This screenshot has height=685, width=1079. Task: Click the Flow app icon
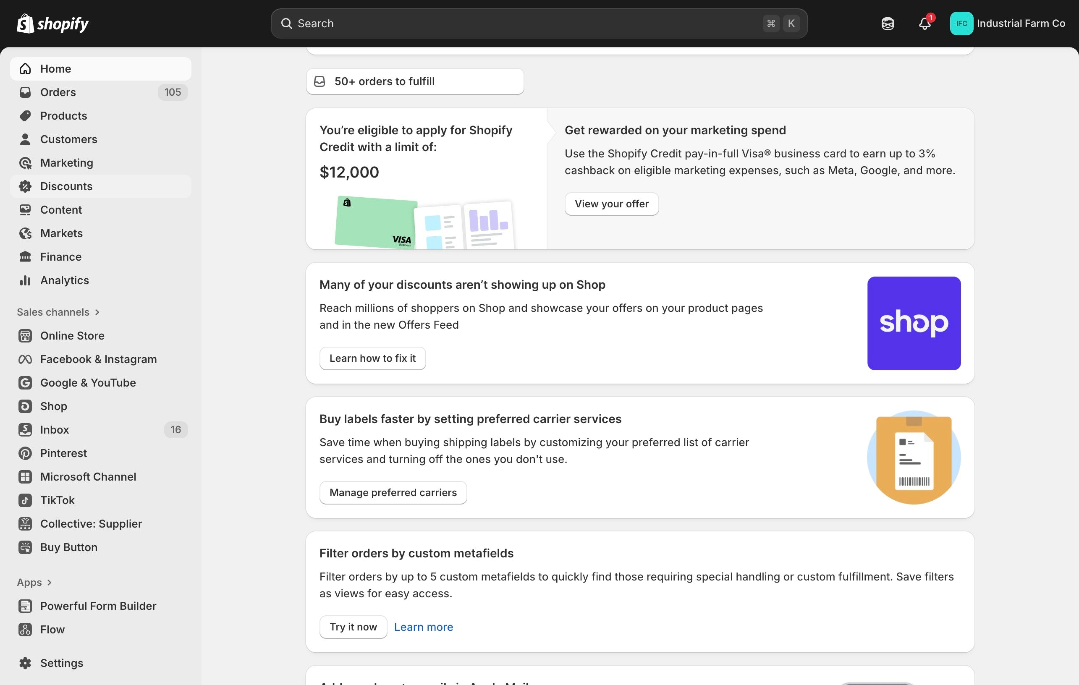click(x=25, y=629)
